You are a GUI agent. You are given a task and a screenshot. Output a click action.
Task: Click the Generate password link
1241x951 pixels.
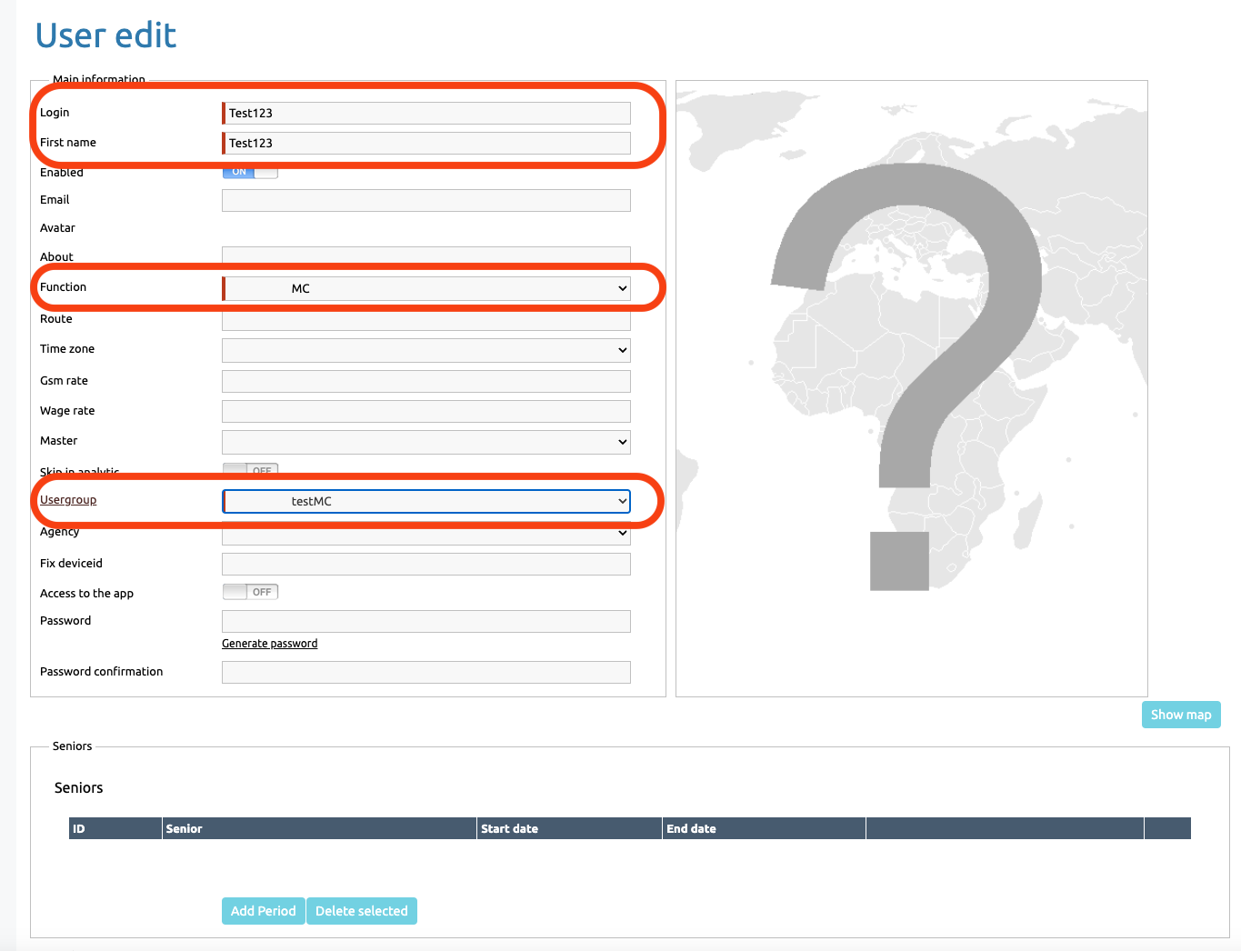click(269, 644)
